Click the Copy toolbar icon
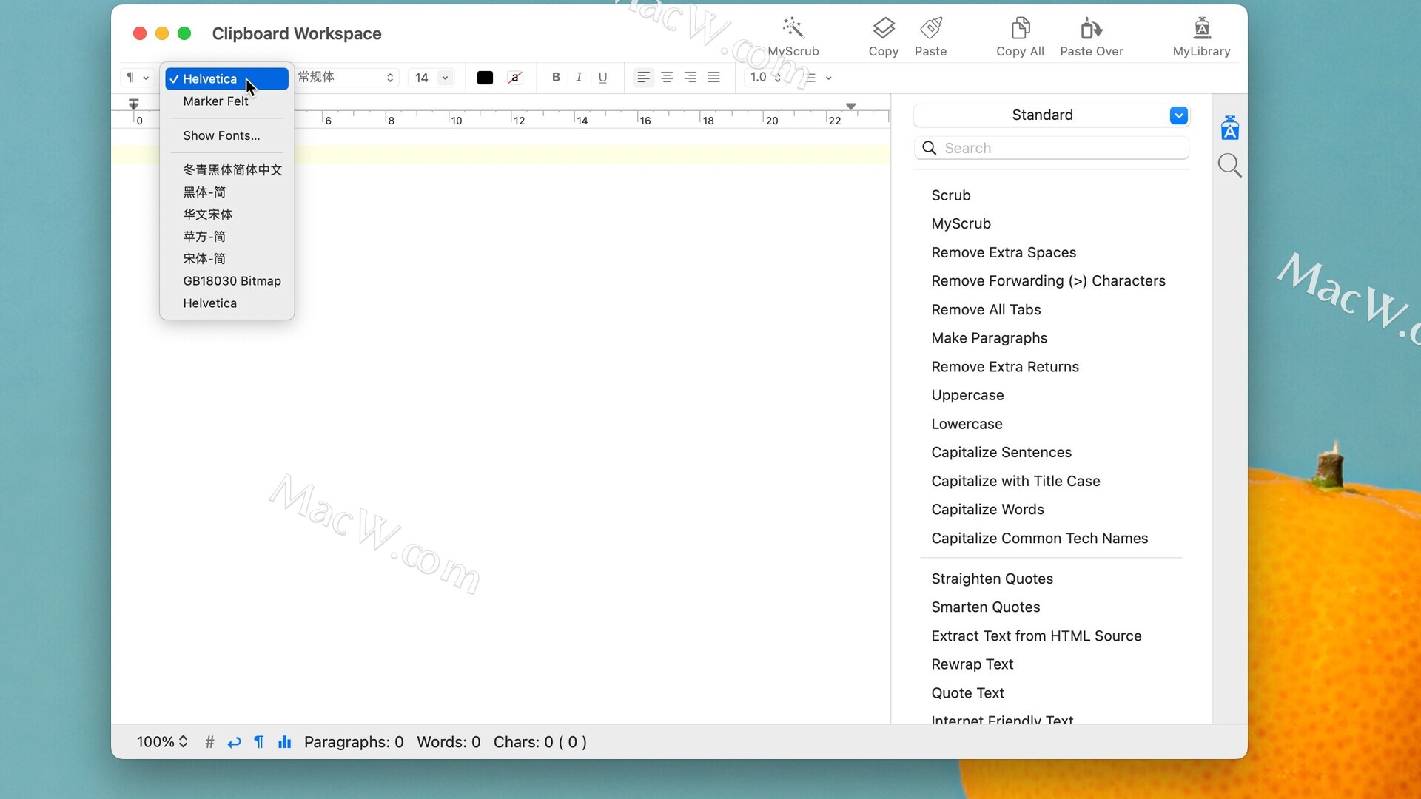The width and height of the screenshot is (1421, 799). 883,29
